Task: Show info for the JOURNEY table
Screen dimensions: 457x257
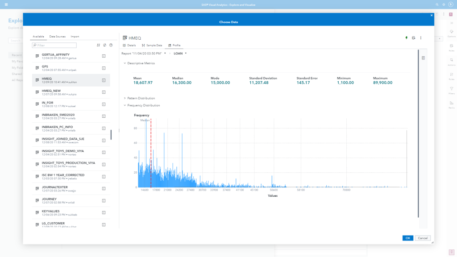Action: point(104,201)
